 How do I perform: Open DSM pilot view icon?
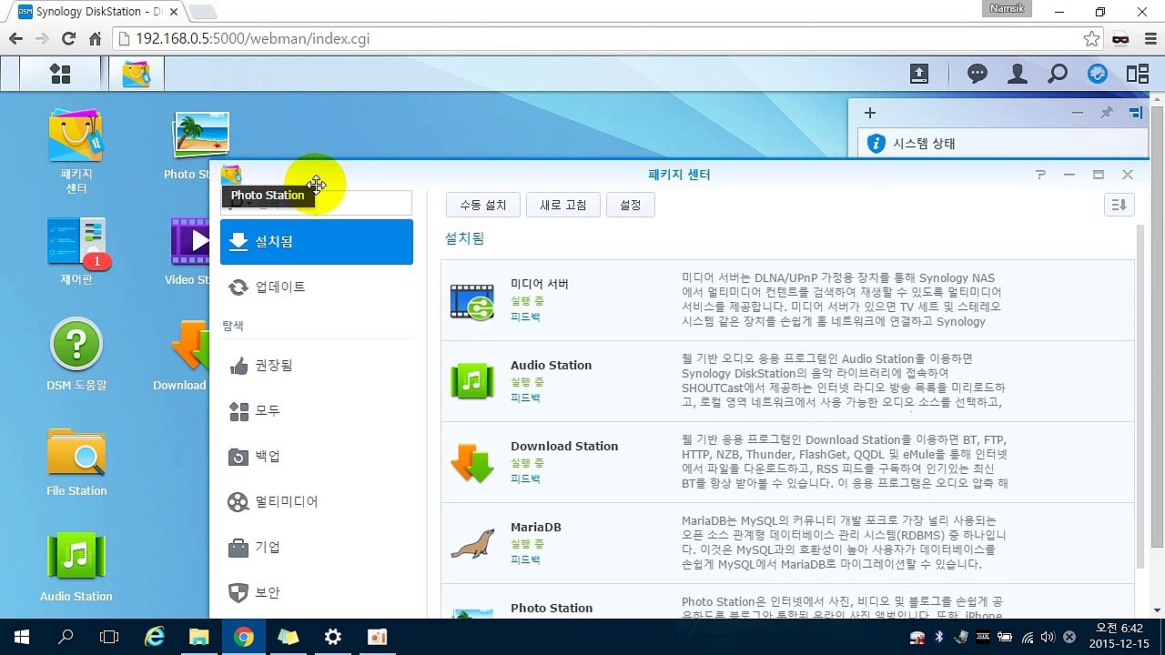[x=1138, y=74]
